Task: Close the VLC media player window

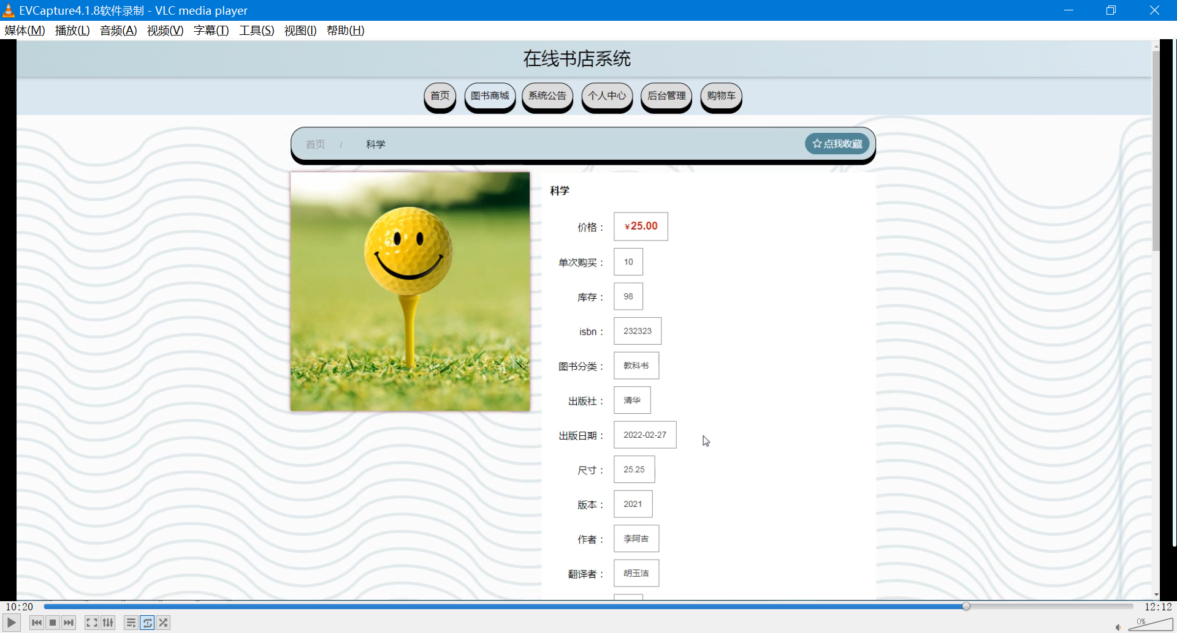Action: coord(1154,10)
